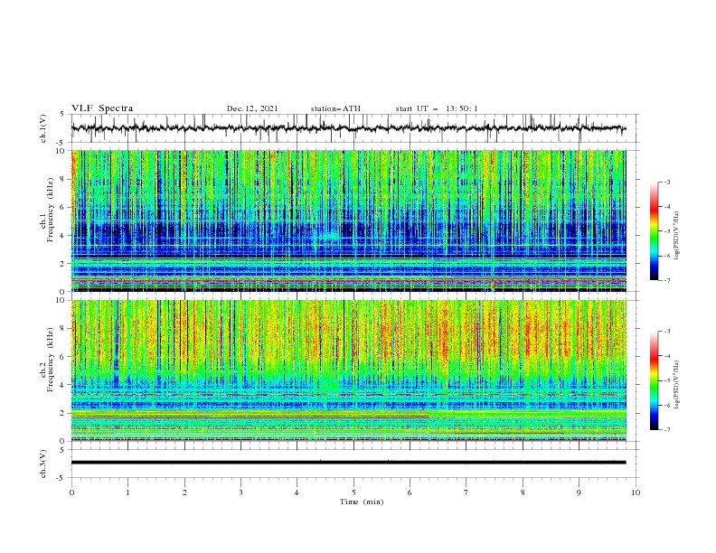Click the ch.2 spectrogram color scale bar
Screen dimensions: 716x553
(655, 380)
